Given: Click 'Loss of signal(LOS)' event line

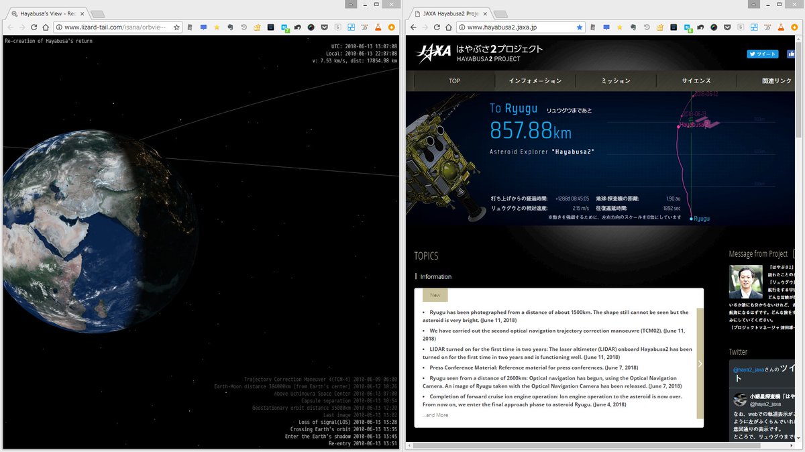Looking at the screenshot, I should coord(348,422).
